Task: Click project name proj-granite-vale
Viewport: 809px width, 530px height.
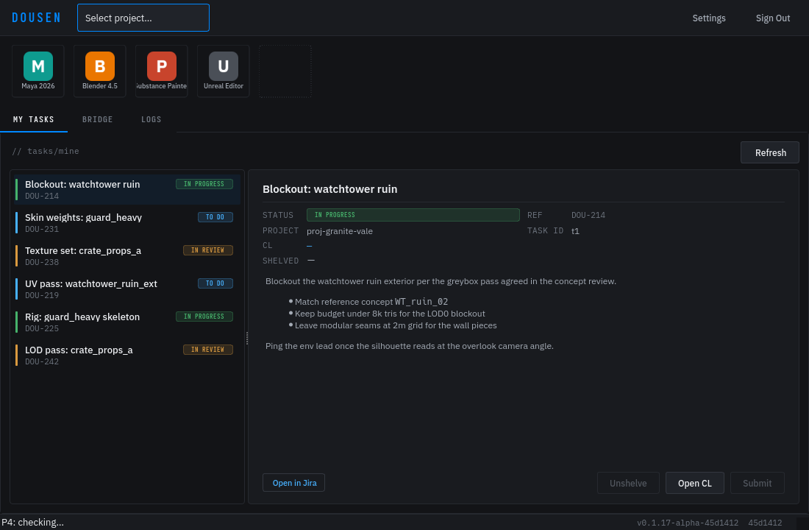Action: point(340,231)
